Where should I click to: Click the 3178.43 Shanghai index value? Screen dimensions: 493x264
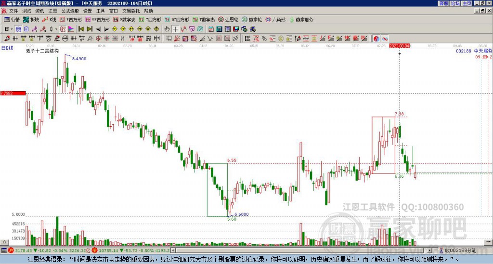pyautogui.click(x=24, y=251)
